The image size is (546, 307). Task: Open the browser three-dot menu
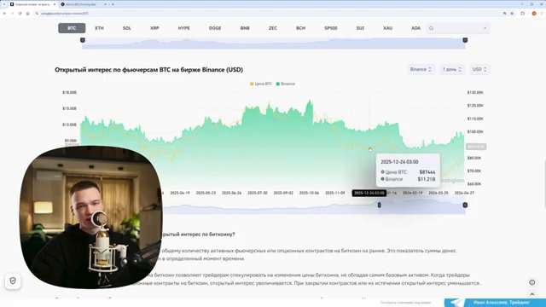click(542, 14)
